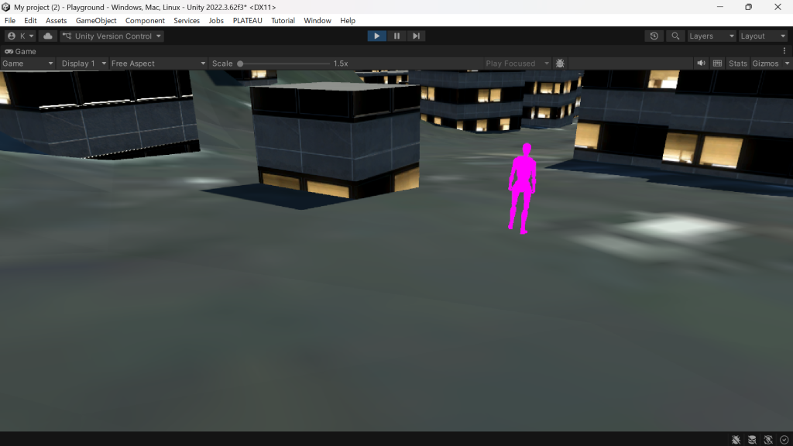
Task: Click the auto-refresh status icon in status bar
Action: tap(768, 440)
